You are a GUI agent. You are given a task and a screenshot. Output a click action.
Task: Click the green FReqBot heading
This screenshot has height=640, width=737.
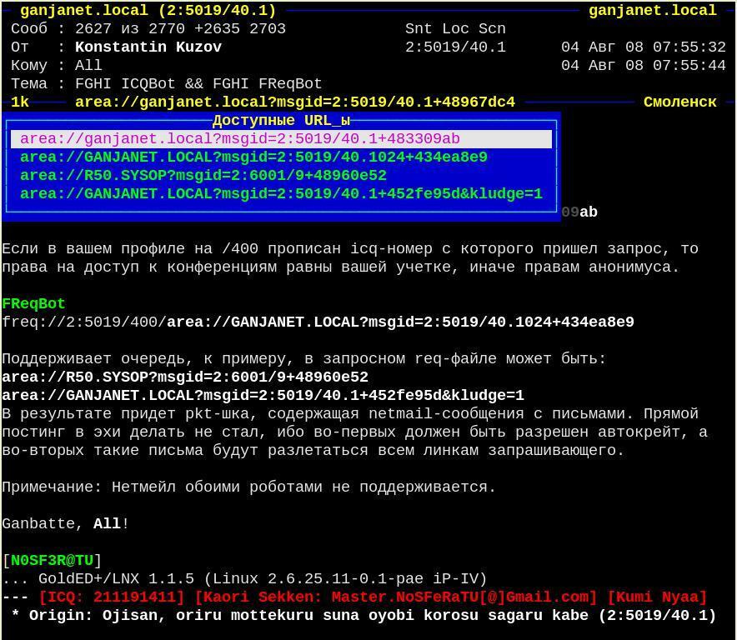(x=33, y=304)
